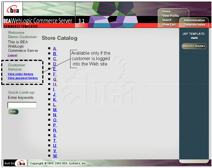The image size is (212, 168).
Task: Click the WebLogic Commerce Server banner title
Action: click(x=38, y=21)
